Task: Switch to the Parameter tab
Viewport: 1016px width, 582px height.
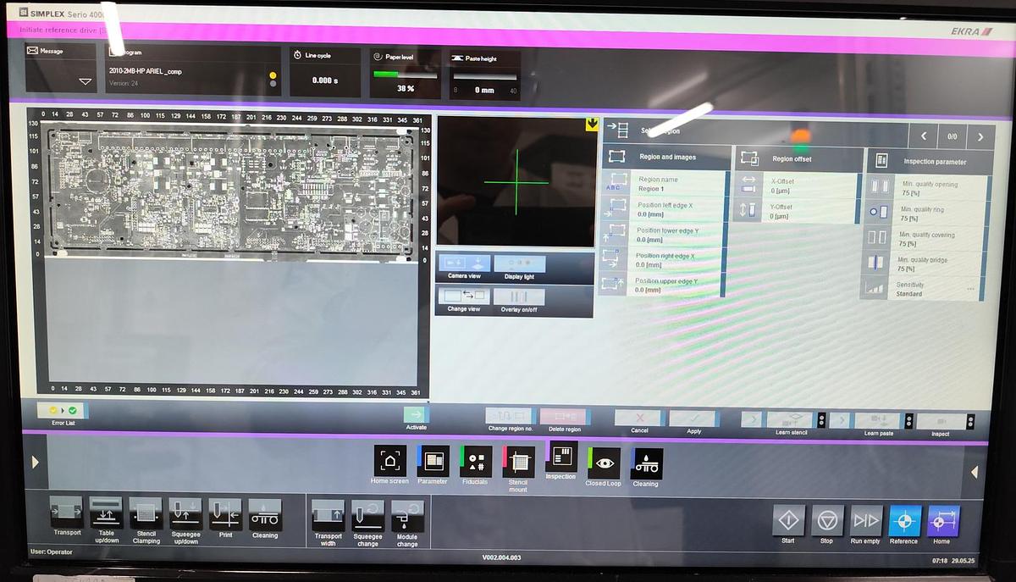Action: (432, 462)
